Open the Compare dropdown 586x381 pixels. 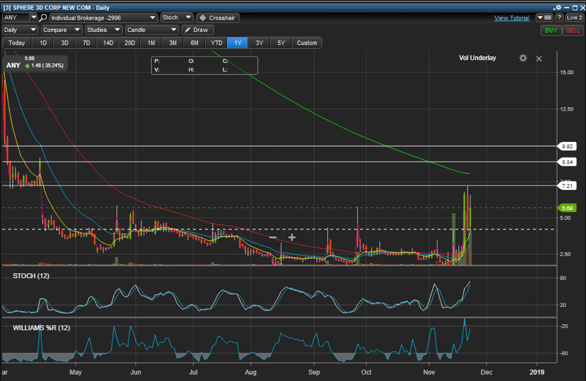(x=61, y=30)
